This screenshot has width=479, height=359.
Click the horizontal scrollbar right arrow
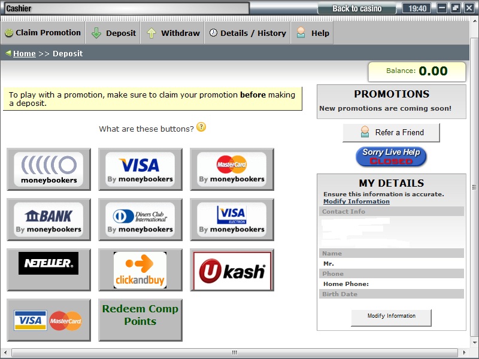click(x=465, y=352)
